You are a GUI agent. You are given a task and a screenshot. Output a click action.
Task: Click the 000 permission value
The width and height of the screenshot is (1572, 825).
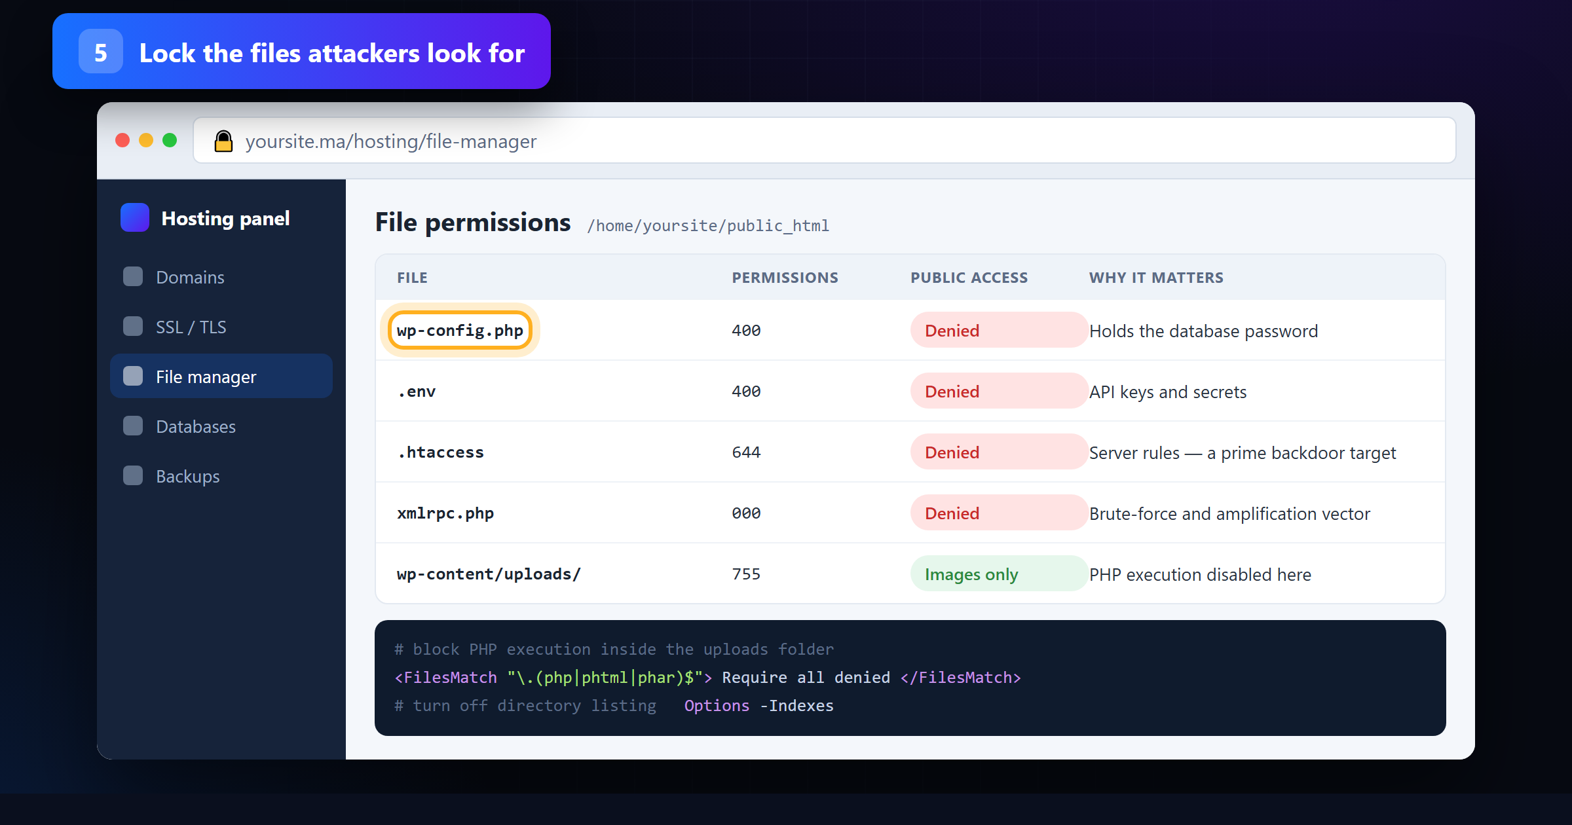click(746, 513)
